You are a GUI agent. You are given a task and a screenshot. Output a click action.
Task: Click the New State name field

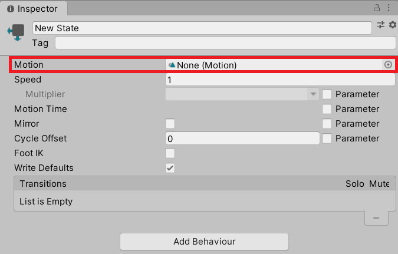202,28
